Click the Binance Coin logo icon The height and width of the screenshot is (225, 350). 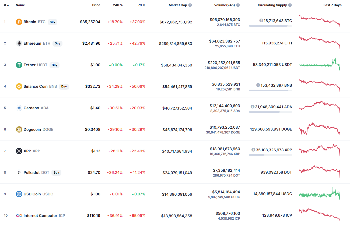pyautogui.click(x=19, y=86)
